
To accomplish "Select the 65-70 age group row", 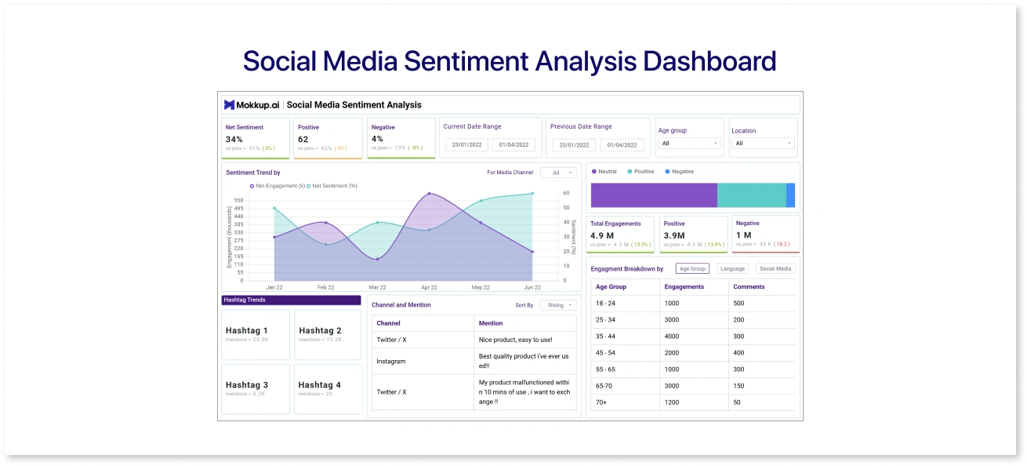I will point(693,386).
